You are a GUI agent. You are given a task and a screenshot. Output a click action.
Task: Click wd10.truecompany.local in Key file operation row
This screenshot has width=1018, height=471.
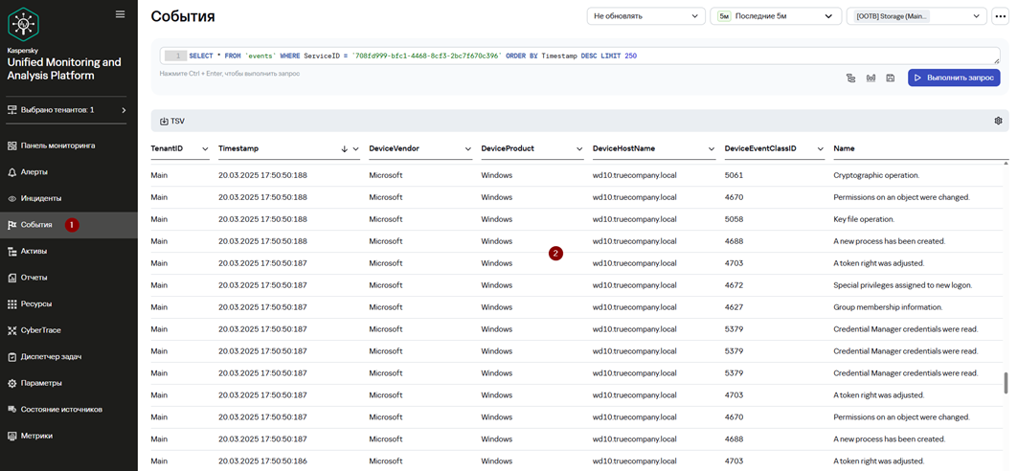point(634,219)
